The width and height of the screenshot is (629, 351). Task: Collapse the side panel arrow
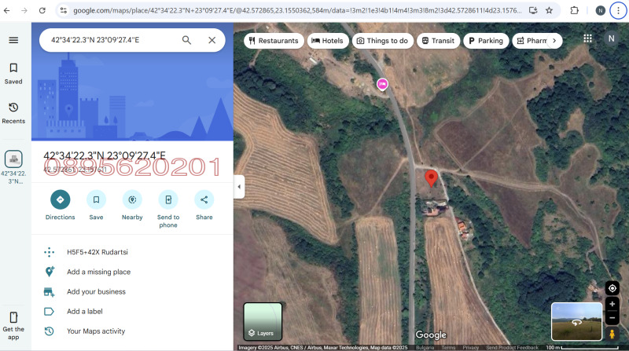point(239,187)
